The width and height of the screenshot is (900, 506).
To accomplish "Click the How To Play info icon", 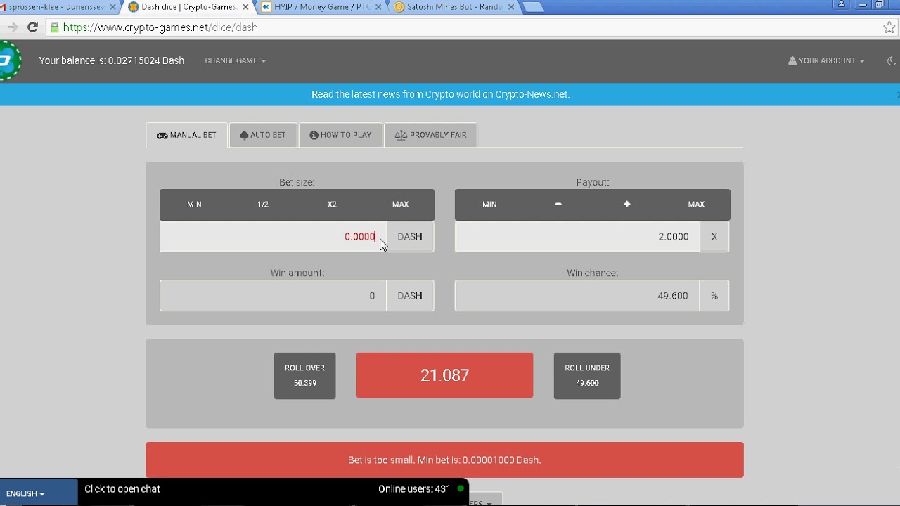I will pyautogui.click(x=314, y=135).
